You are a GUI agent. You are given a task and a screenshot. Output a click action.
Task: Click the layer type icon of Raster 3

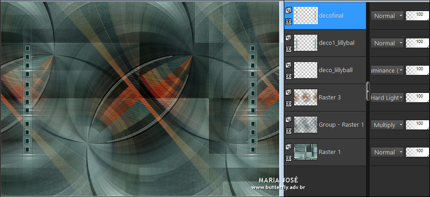(x=288, y=92)
